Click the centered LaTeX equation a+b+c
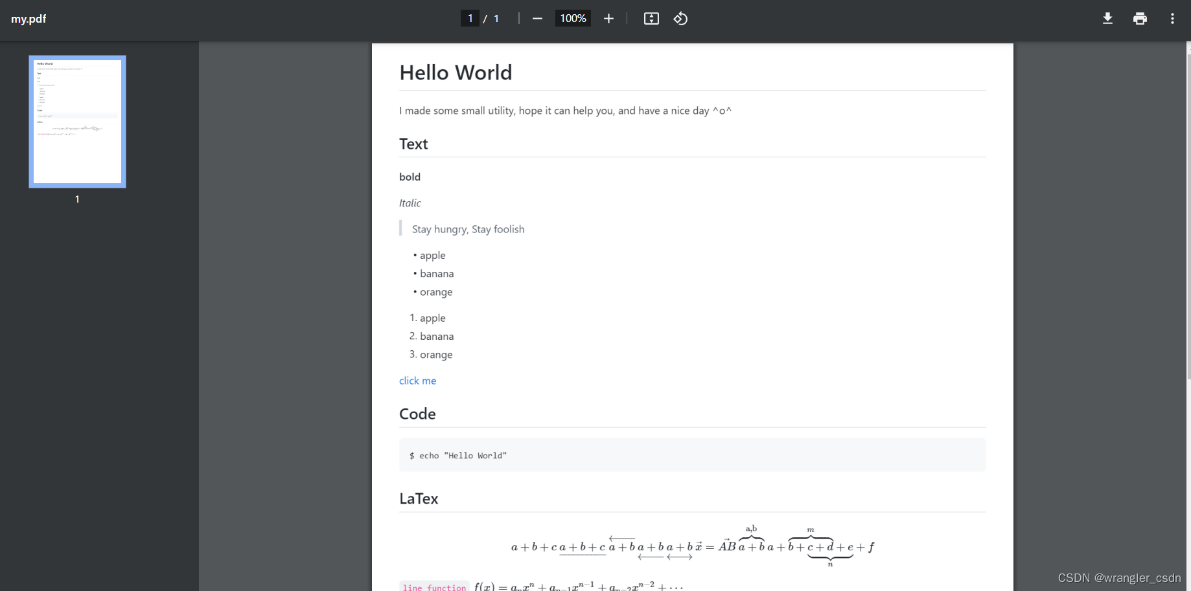 pos(693,547)
